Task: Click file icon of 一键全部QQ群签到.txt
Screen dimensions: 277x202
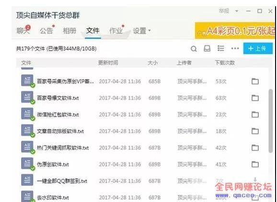Action: (x=27, y=180)
